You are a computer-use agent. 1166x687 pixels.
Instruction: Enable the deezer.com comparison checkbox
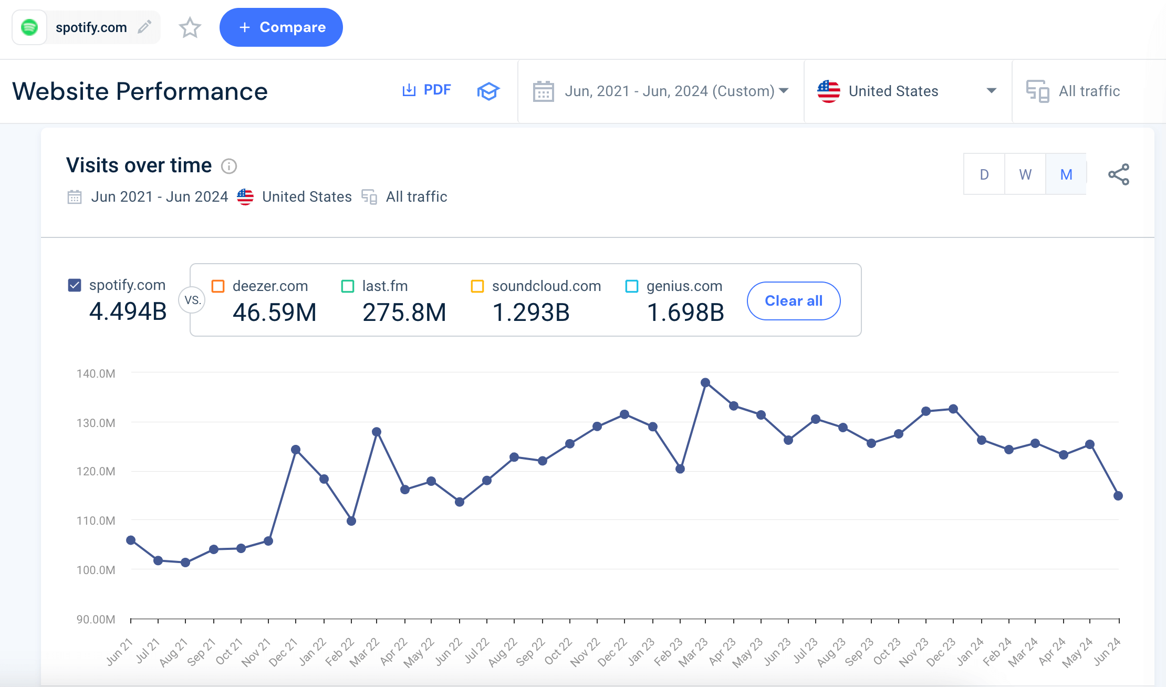click(218, 286)
